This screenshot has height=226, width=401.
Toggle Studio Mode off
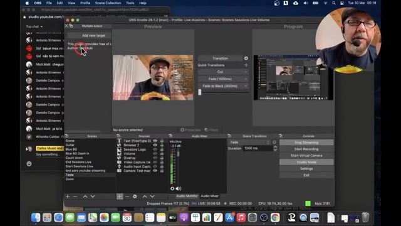pos(306,162)
